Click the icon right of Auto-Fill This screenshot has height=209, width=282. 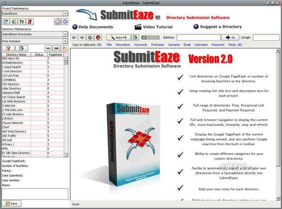pyautogui.click(x=135, y=38)
